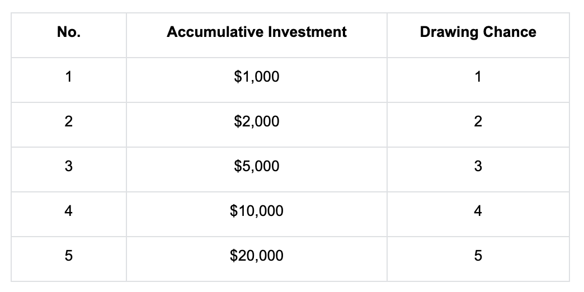Click the word "Chance" in the header

pyautogui.click(x=510, y=32)
